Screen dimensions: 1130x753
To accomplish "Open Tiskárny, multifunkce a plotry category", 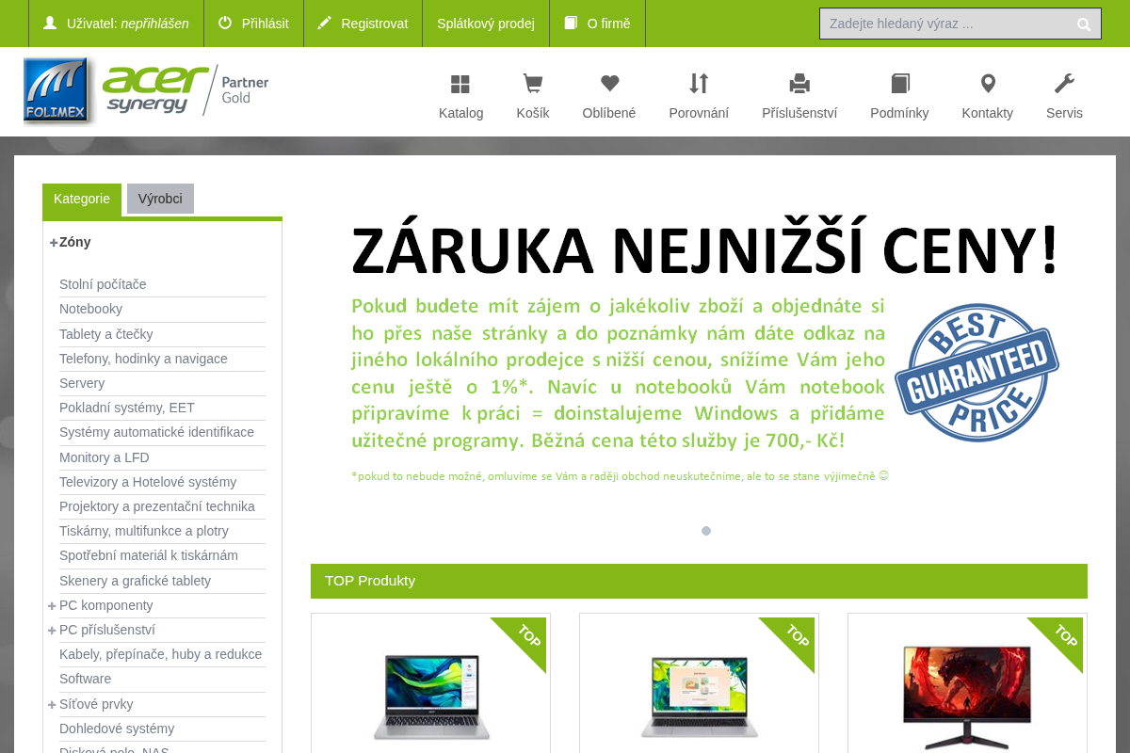I will click(144, 531).
